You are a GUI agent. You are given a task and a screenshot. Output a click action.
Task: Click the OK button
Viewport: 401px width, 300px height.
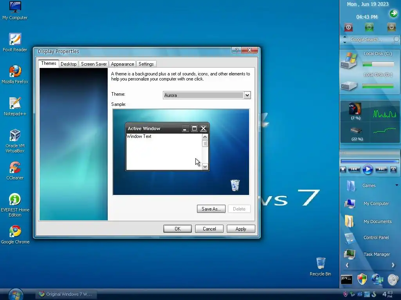[x=177, y=229]
